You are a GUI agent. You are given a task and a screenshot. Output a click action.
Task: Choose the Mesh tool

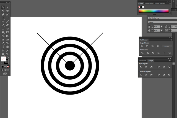3,39
